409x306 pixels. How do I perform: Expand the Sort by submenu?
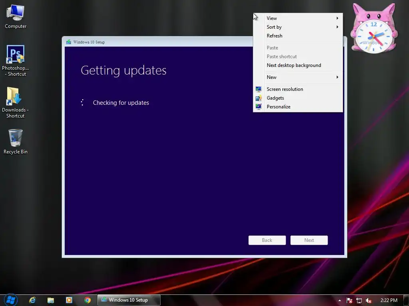pyautogui.click(x=298, y=27)
